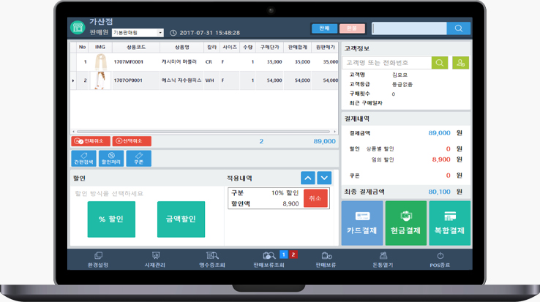Image resolution: width=540 pixels, height=302 pixels.
Task: Click the green add customer icon
Action: pos(460,63)
